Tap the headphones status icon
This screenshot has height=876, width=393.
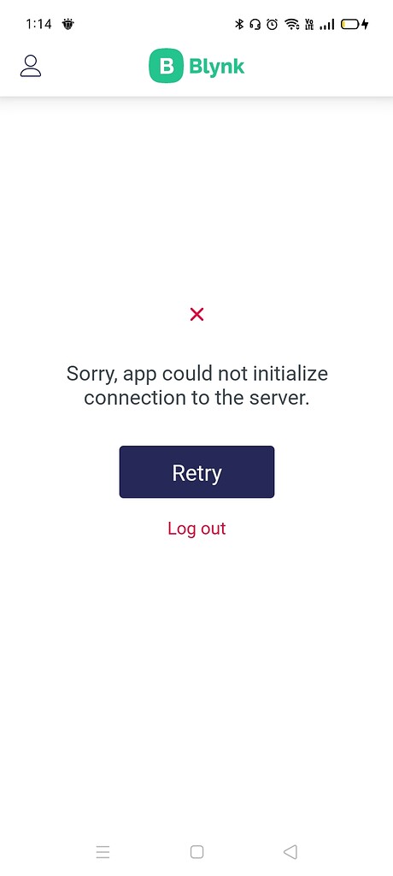tap(255, 24)
